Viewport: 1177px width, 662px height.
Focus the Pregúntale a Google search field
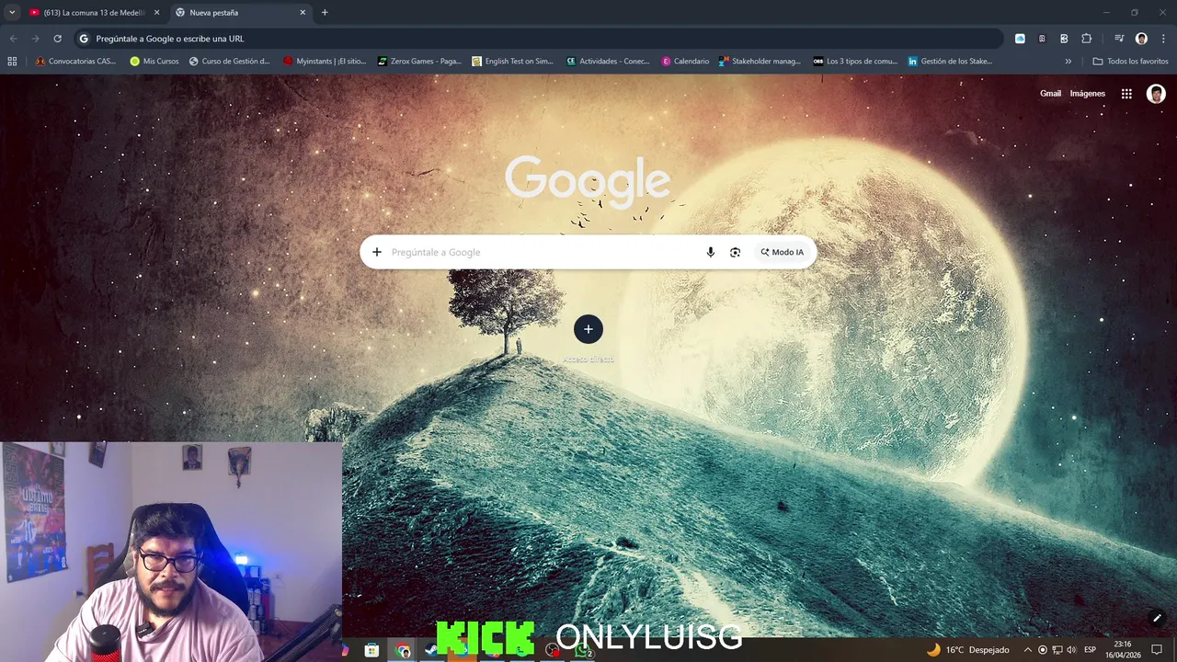tap(543, 252)
